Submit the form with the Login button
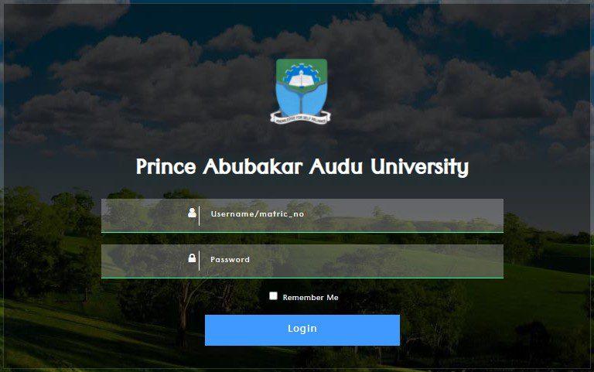 coord(302,330)
